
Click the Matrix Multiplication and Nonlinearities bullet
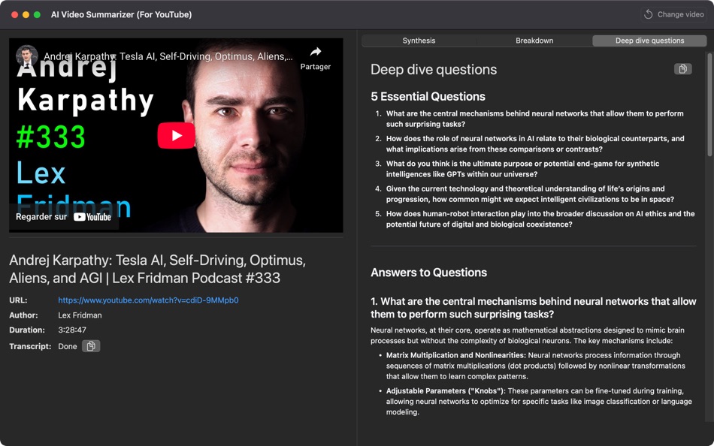point(535,366)
